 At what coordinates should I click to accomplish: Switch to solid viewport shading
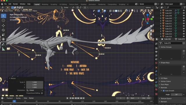coord(116,11)
